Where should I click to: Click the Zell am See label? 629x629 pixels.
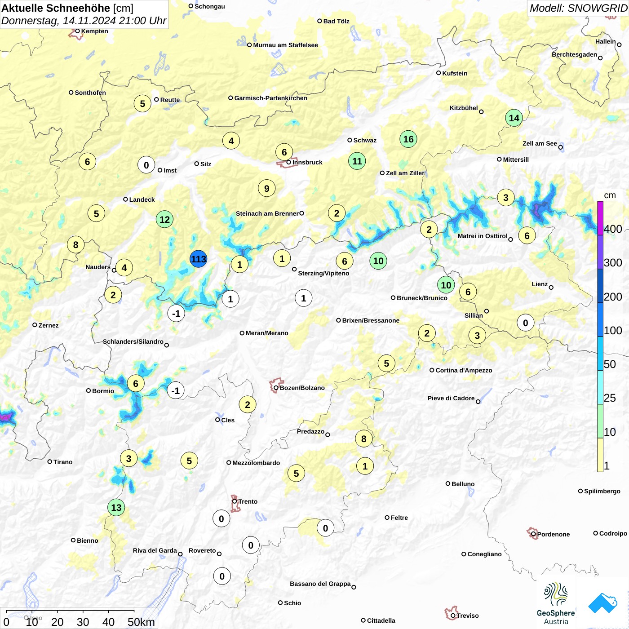(x=540, y=143)
